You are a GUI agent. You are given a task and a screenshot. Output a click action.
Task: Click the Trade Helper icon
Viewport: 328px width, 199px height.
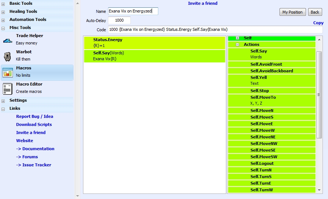point(8,40)
